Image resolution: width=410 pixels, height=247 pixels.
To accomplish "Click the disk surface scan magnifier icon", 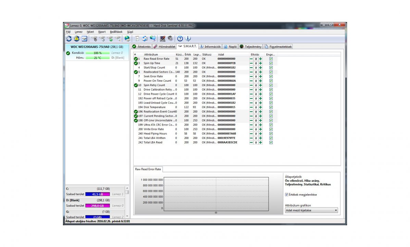I will [118, 39].
